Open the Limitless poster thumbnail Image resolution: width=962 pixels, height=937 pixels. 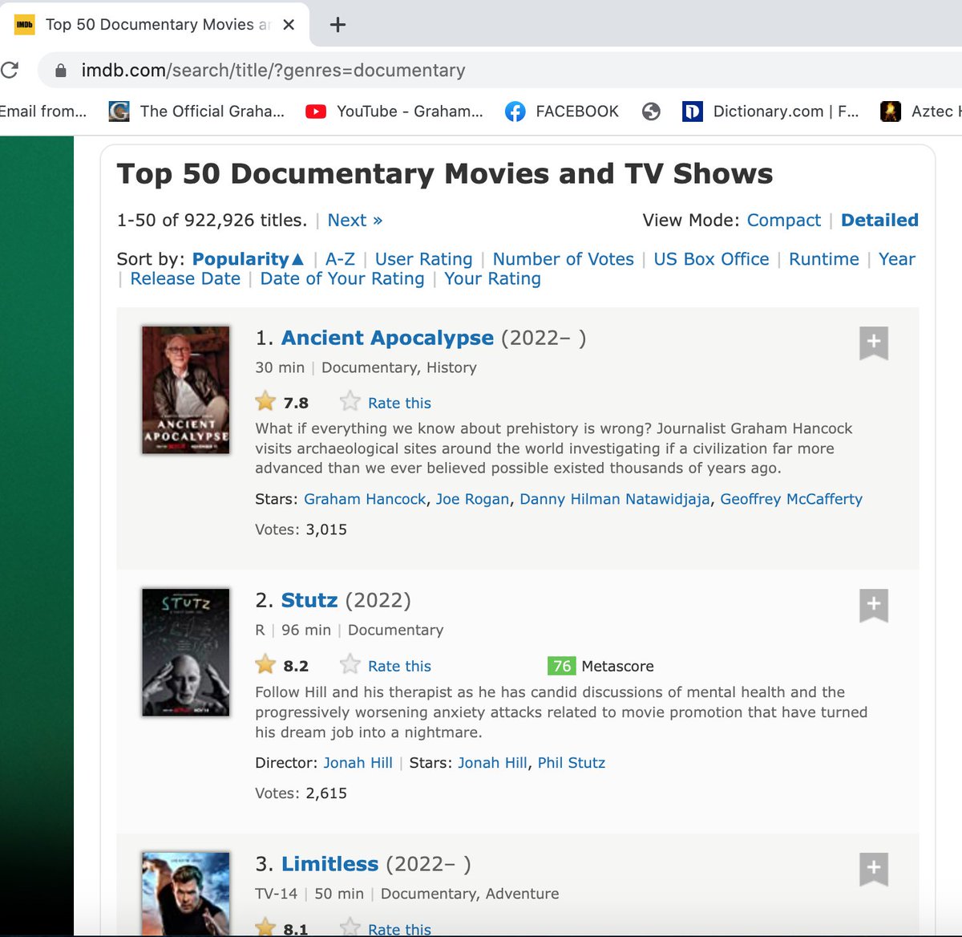tap(186, 894)
